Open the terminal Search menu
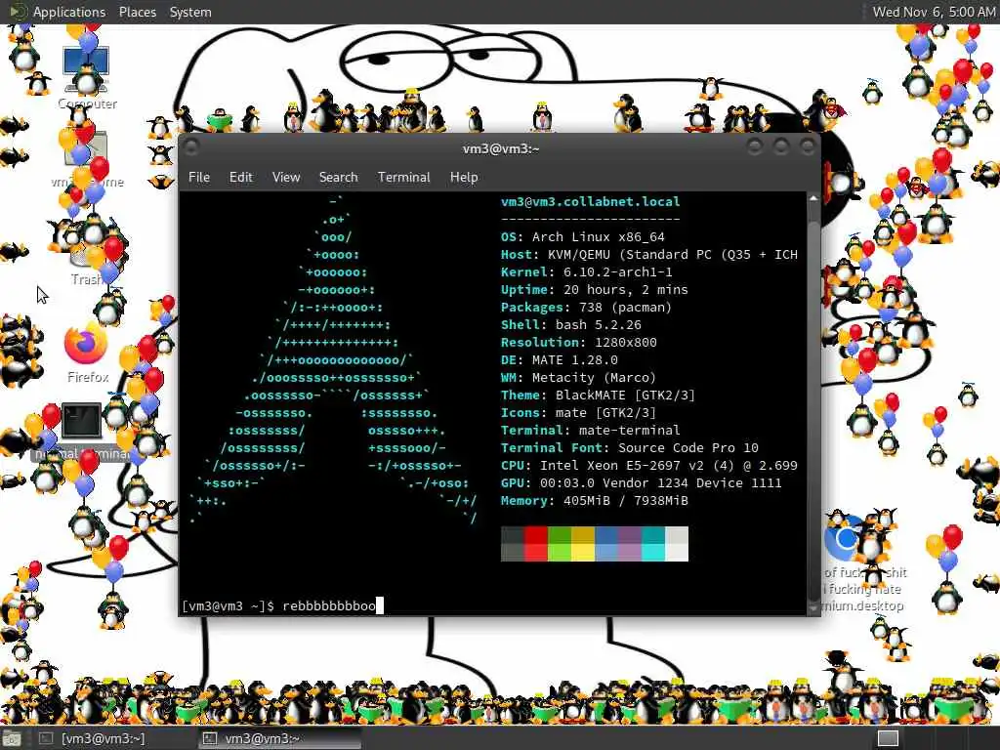1000x750 pixels. 338,177
